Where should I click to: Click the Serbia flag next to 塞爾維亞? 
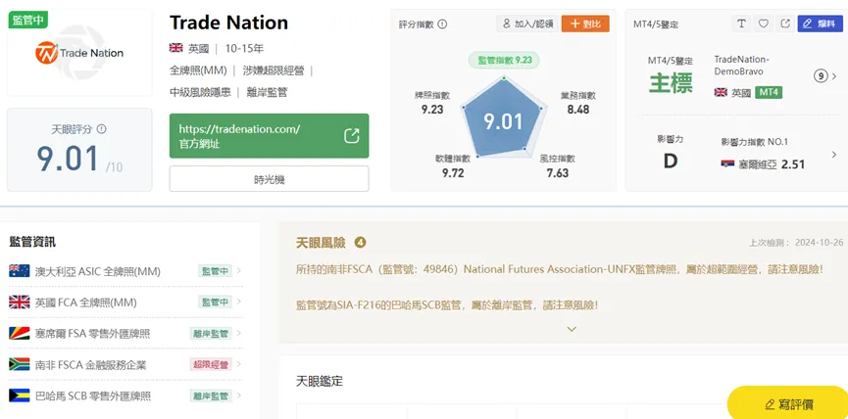(728, 163)
